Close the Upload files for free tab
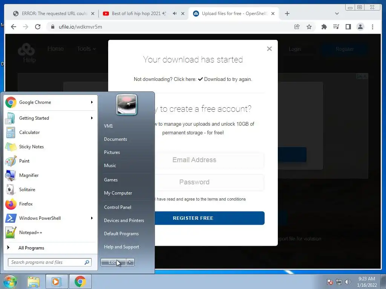386x289 pixels. (x=273, y=14)
